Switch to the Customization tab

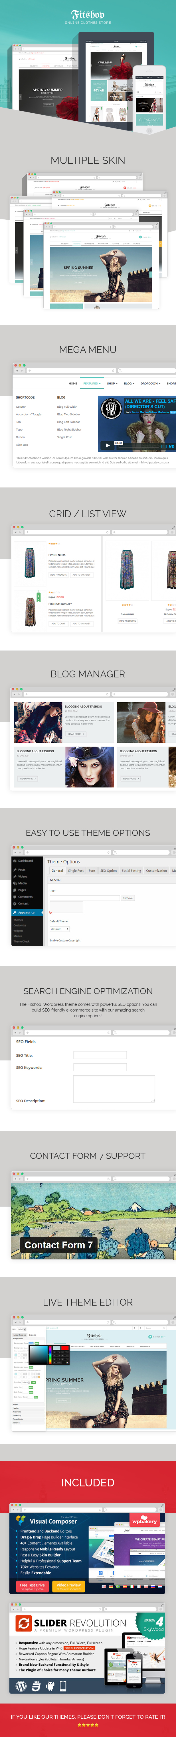[156, 870]
